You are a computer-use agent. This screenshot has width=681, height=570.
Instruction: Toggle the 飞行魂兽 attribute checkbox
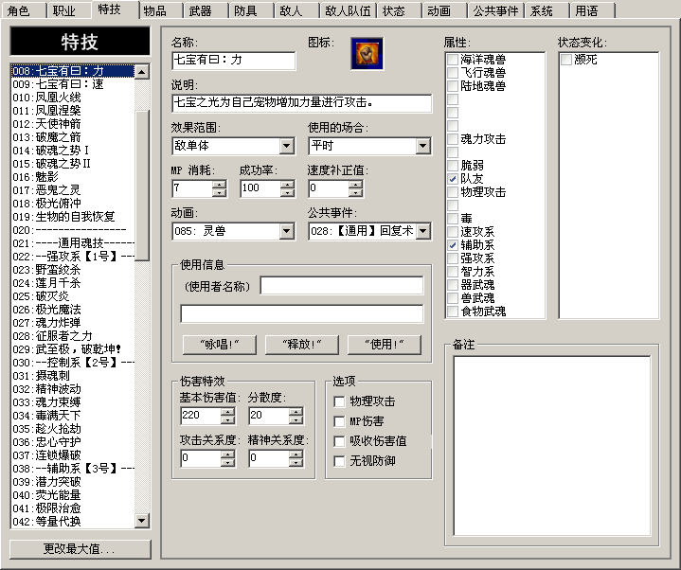tap(453, 73)
